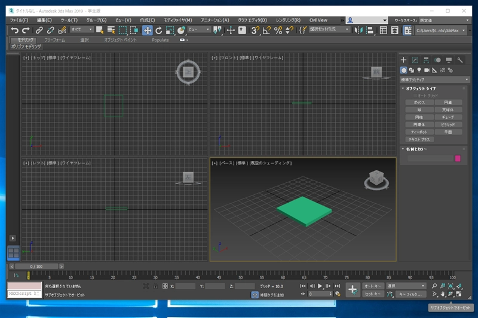This screenshot has width=478, height=318.
Task: Click the time slider 0 / 100
Action: point(36,267)
